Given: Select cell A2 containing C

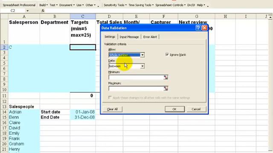Looking at the screenshot, I should coord(24,47).
